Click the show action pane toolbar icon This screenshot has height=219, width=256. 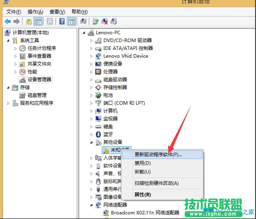[71, 21]
